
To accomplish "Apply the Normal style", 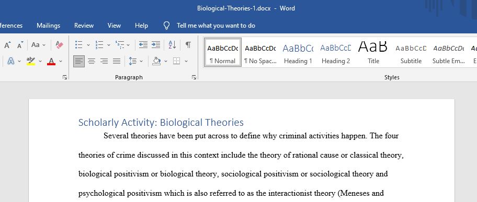I will click(223, 52).
